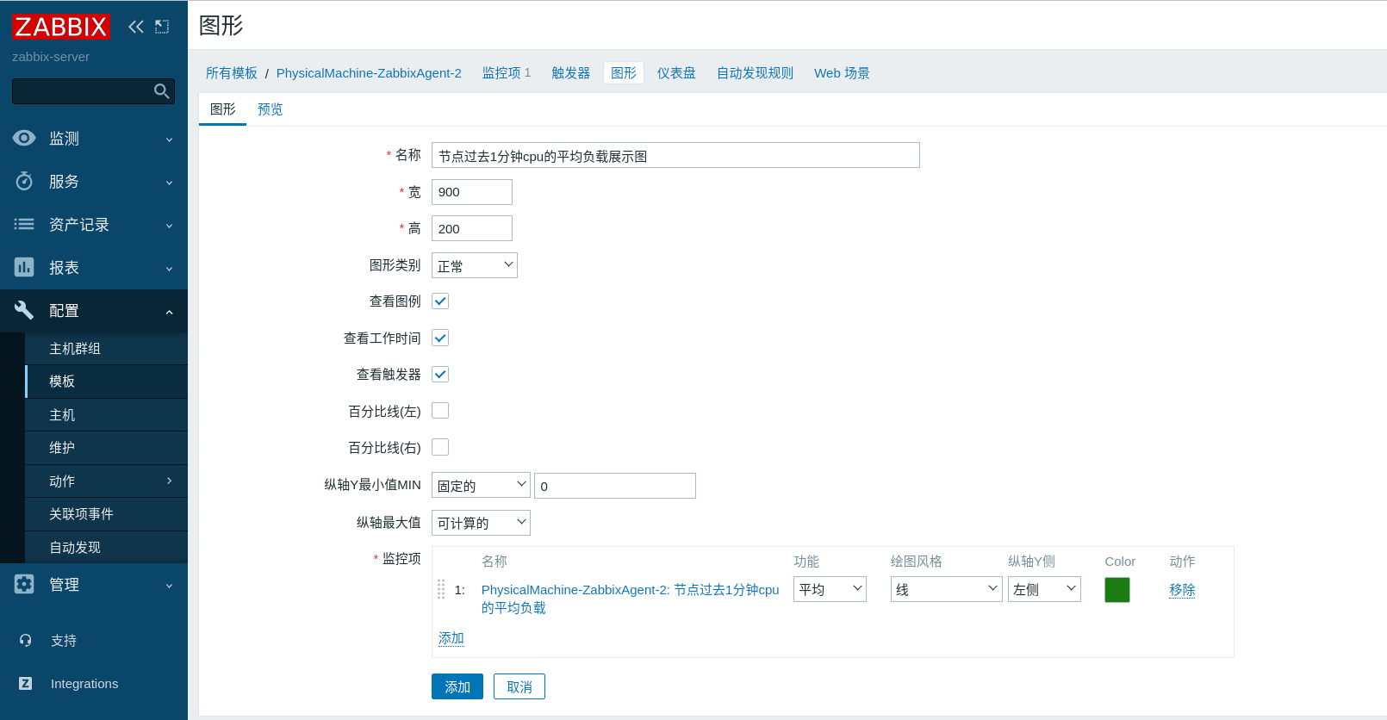The image size is (1387, 720).
Task: Open 纵轴最大值 dropdown showing 可计算的
Action: tap(481, 523)
